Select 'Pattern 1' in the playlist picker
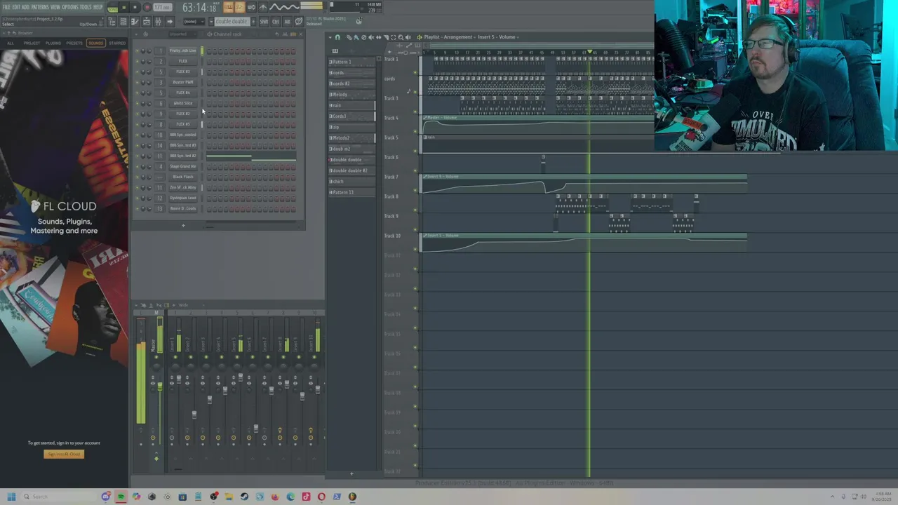The width and height of the screenshot is (898, 505). [x=352, y=62]
